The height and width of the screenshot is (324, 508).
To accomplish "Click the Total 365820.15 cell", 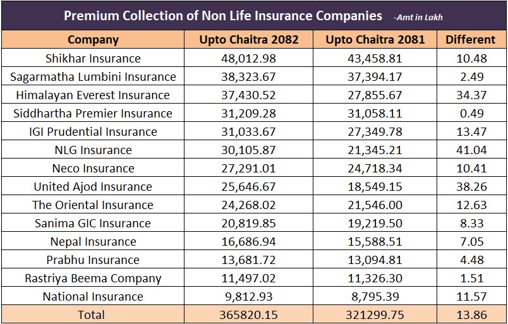I will point(248,315).
